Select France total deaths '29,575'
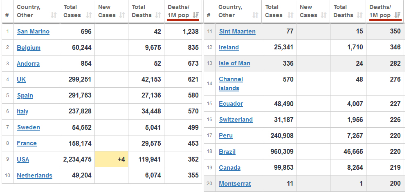 coord(151,143)
